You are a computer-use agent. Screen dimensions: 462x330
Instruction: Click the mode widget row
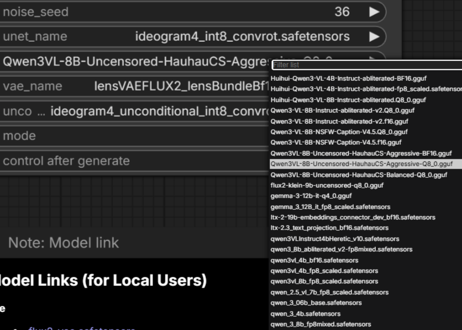click(x=136, y=136)
